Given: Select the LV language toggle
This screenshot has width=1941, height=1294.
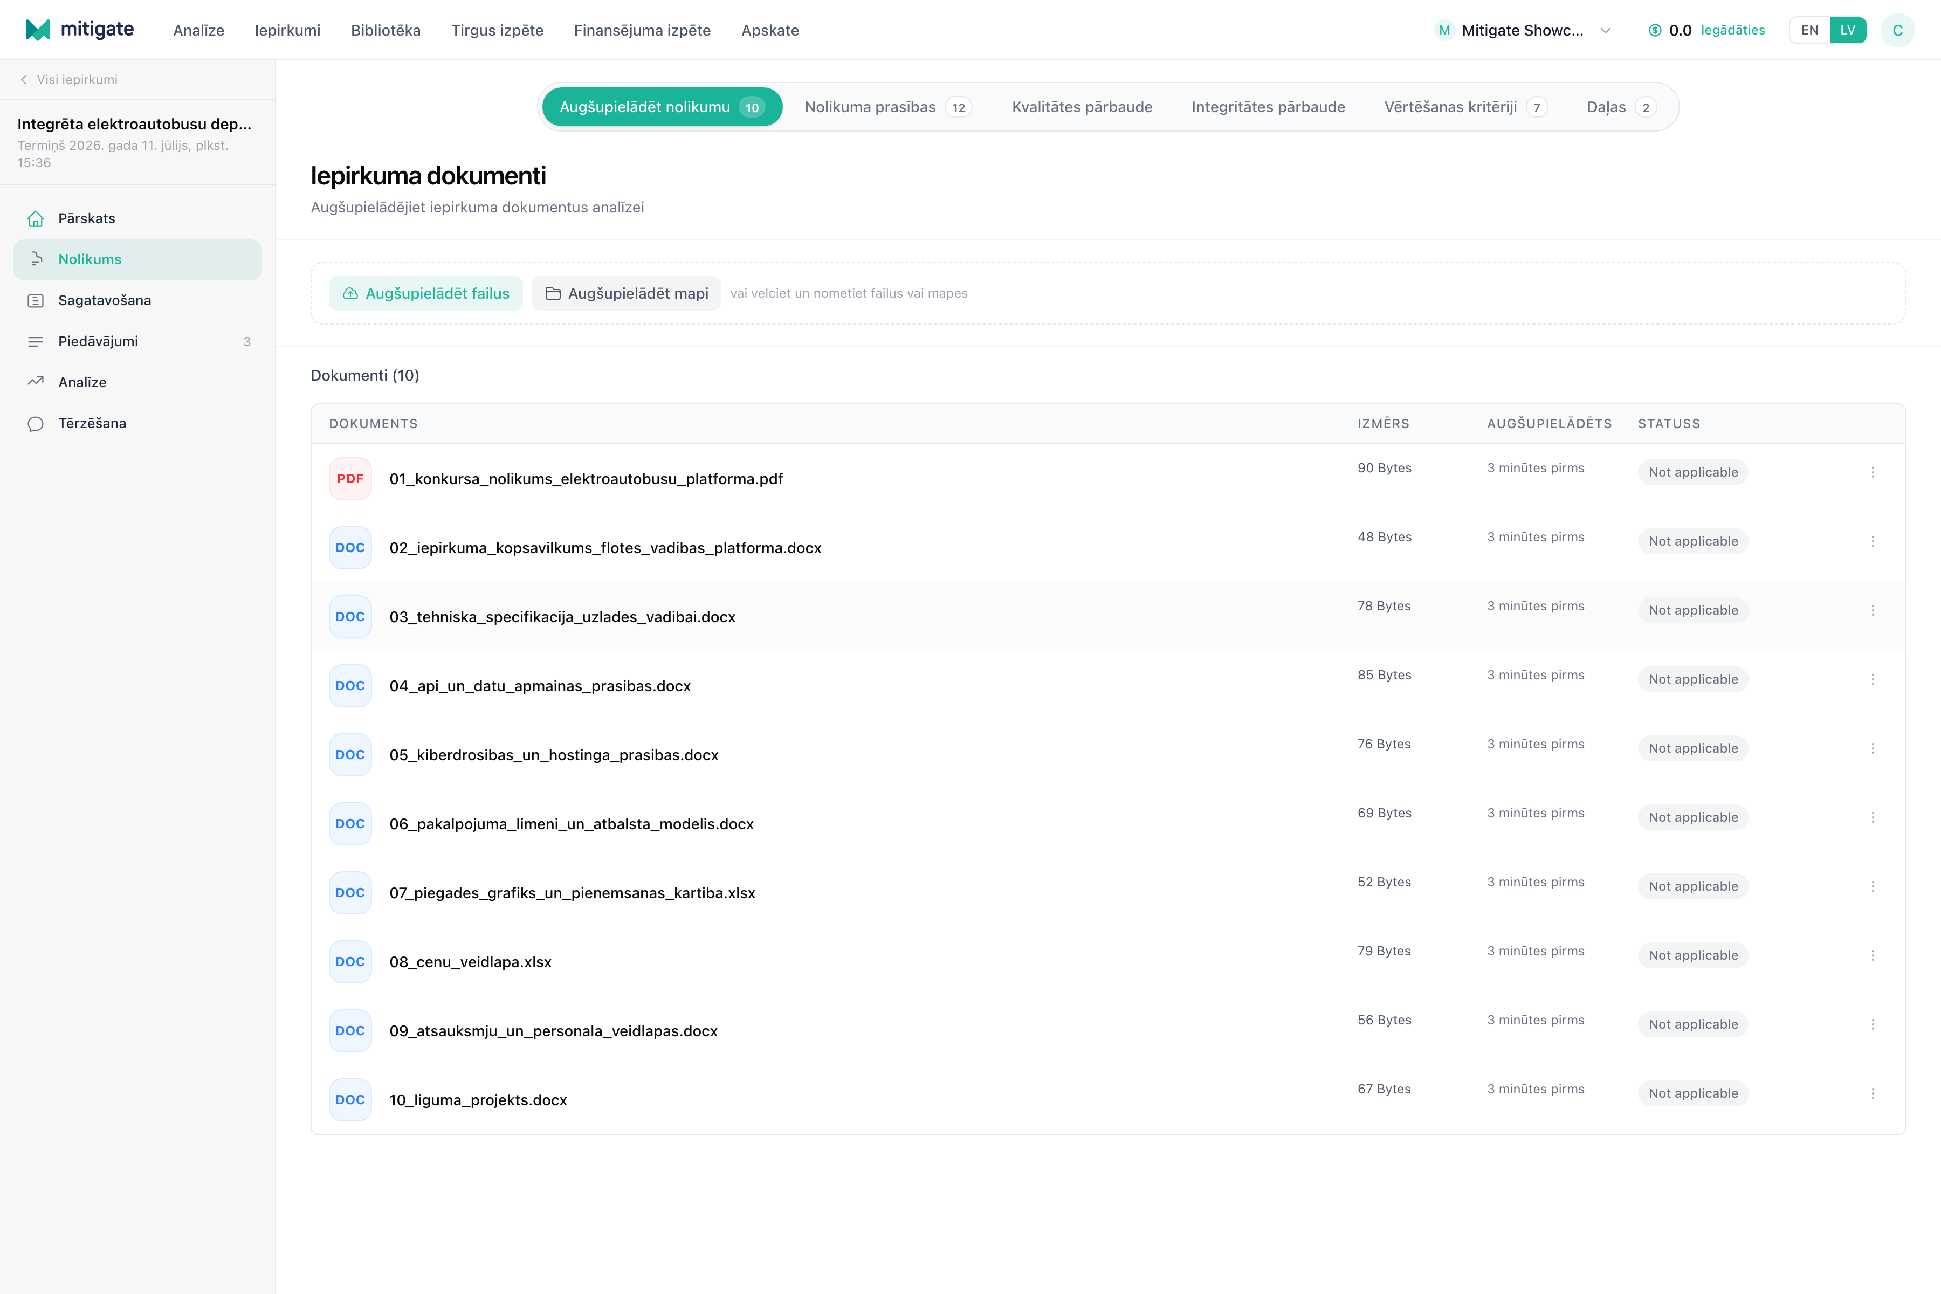Looking at the screenshot, I should (x=1848, y=31).
